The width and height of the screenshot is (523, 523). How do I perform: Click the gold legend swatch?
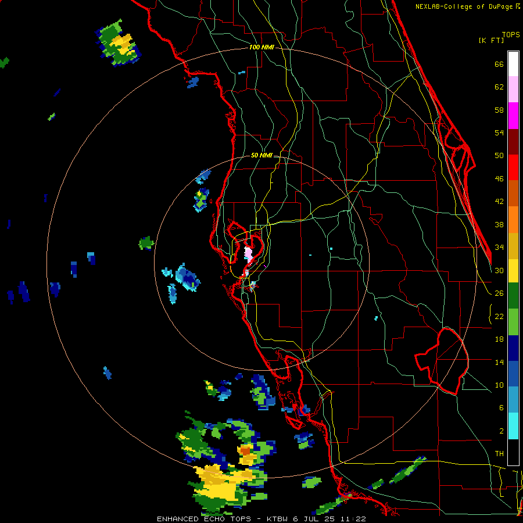[513, 246]
